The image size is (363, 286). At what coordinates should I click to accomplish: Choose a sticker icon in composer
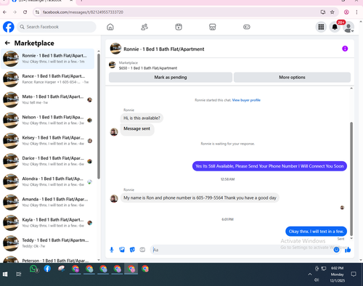click(x=132, y=250)
